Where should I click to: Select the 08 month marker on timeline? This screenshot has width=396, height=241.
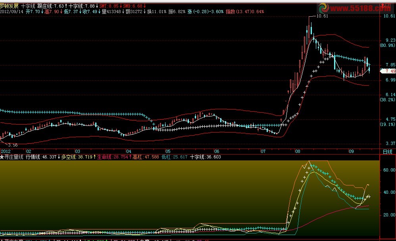[x=298, y=151]
